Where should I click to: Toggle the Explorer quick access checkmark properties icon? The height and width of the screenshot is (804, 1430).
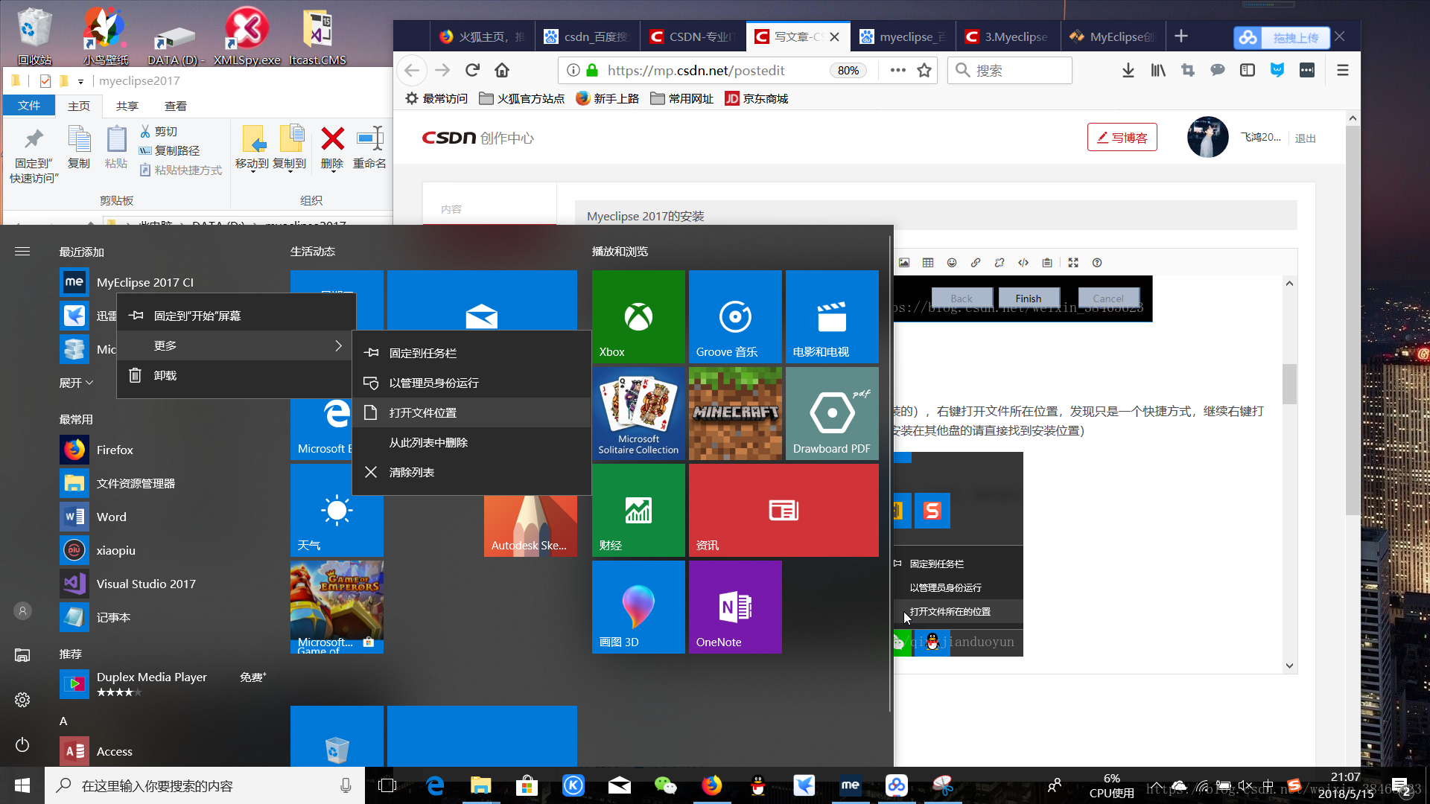[x=45, y=81]
